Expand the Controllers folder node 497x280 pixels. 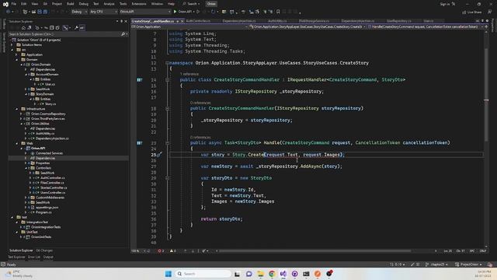pyautogui.click(x=26, y=168)
